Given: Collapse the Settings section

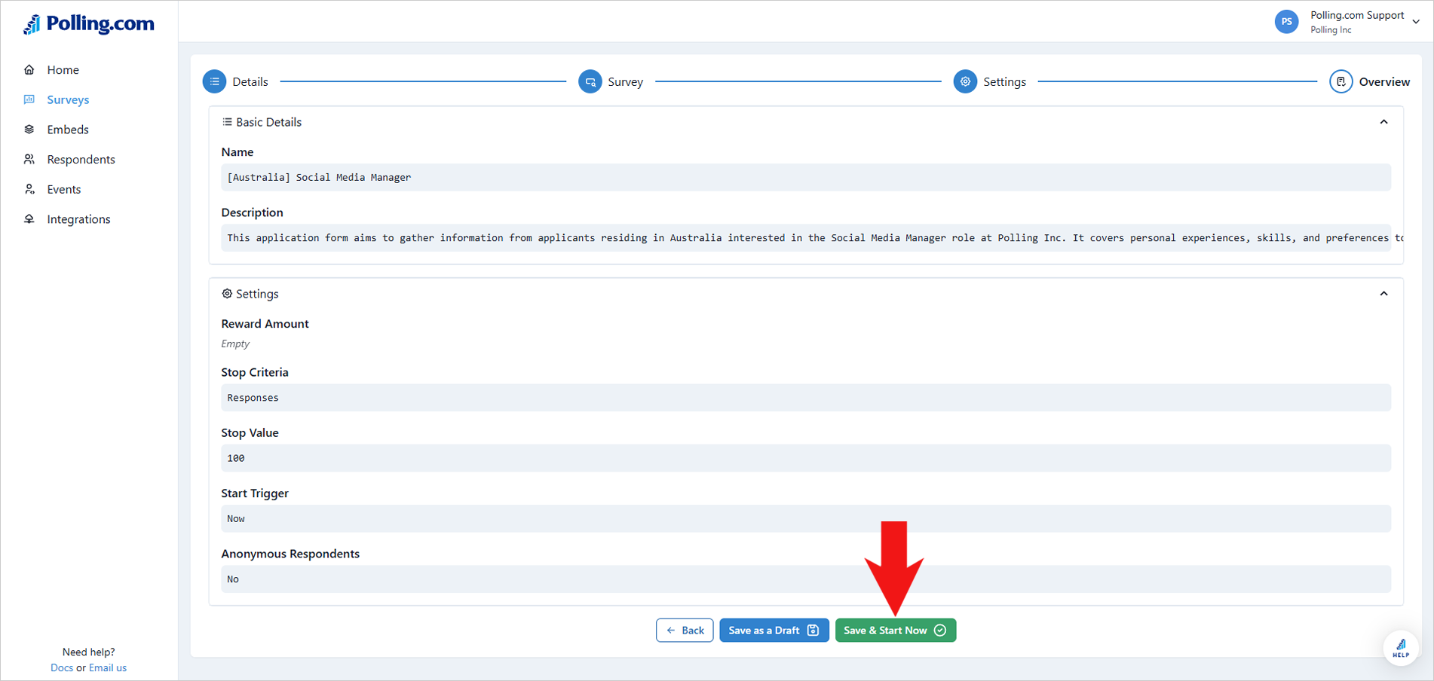Looking at the screenshot, I should tap(1383, 294).
